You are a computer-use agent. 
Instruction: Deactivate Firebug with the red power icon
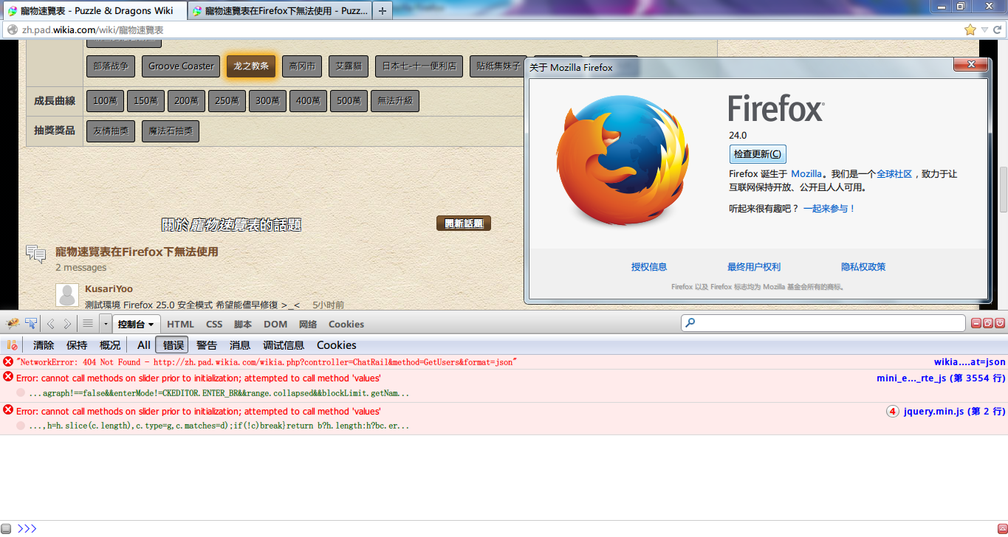pos(1000,323)
